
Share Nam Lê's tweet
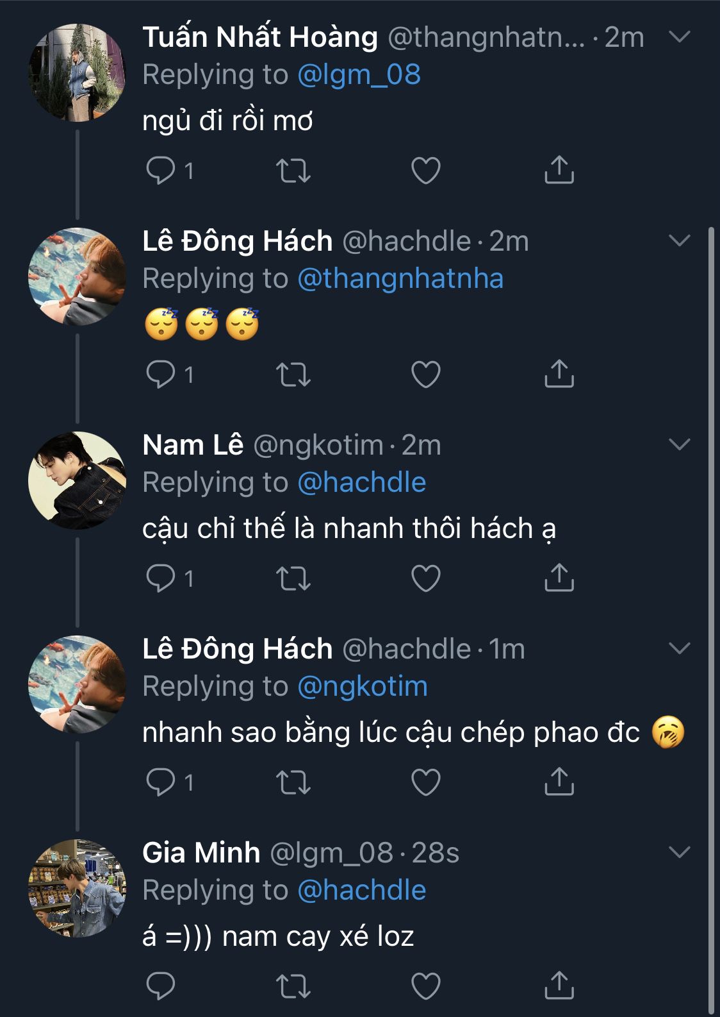pyautogui.click(x=559, y=578)
